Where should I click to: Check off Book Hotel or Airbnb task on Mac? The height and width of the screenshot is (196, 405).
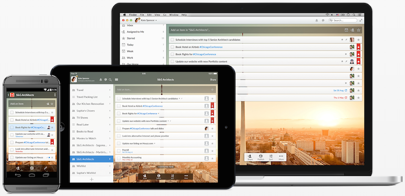click(172, 47)
